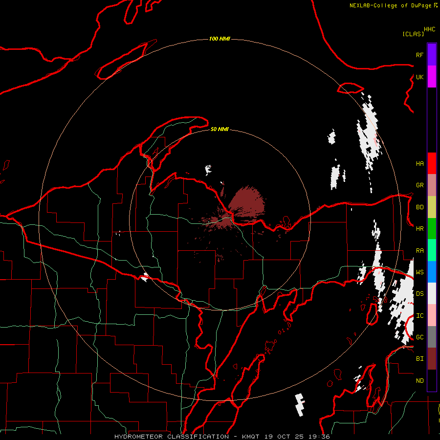Screen dimensions: 440x440
Task: Click the 19 OCT 25 date text
Action: tap(285, 437)
